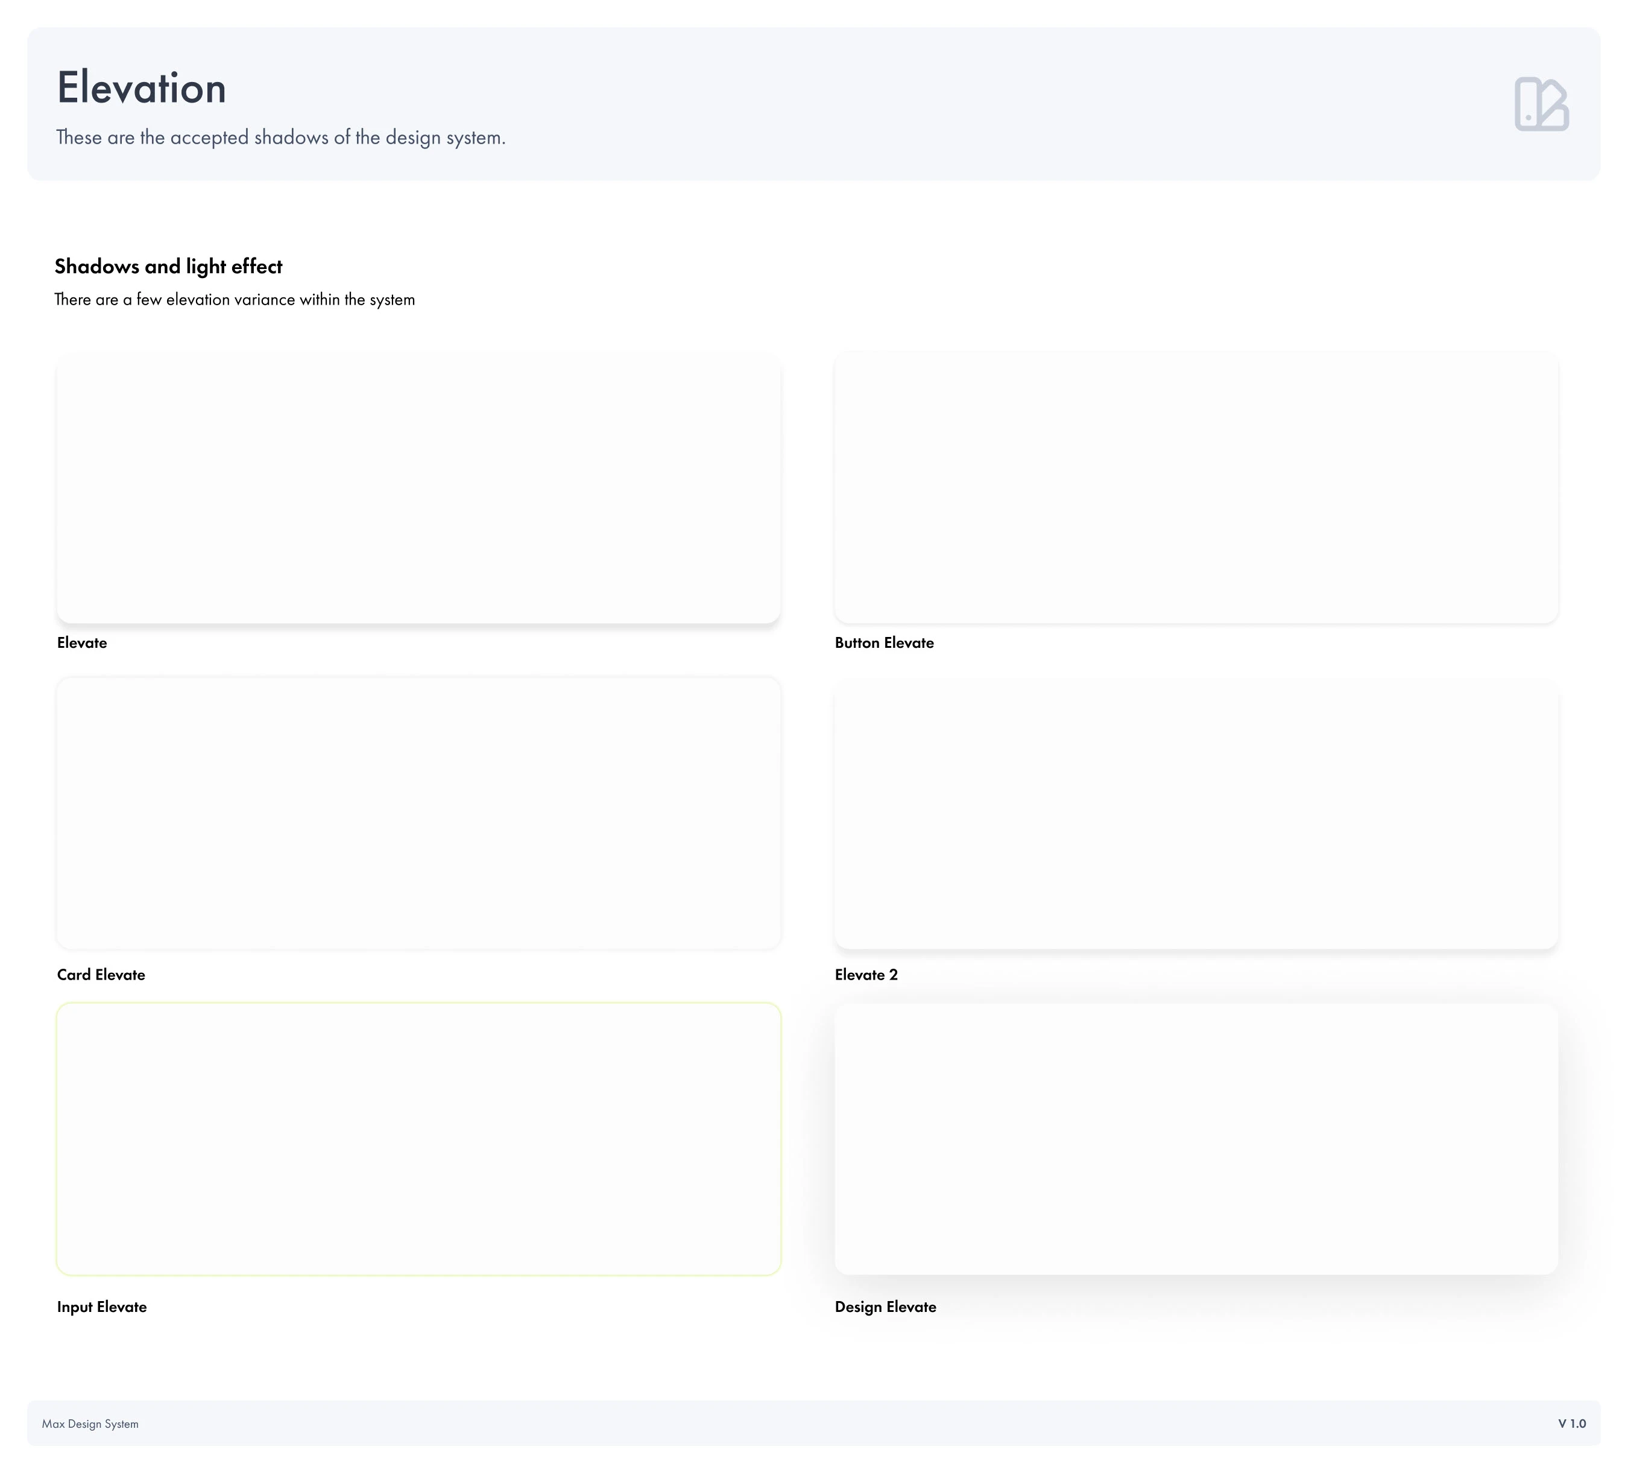Image resolution: width=1628 pixels, height=1473 pixels.
Task: Click the Elevation page title
Action: (141, 87)
